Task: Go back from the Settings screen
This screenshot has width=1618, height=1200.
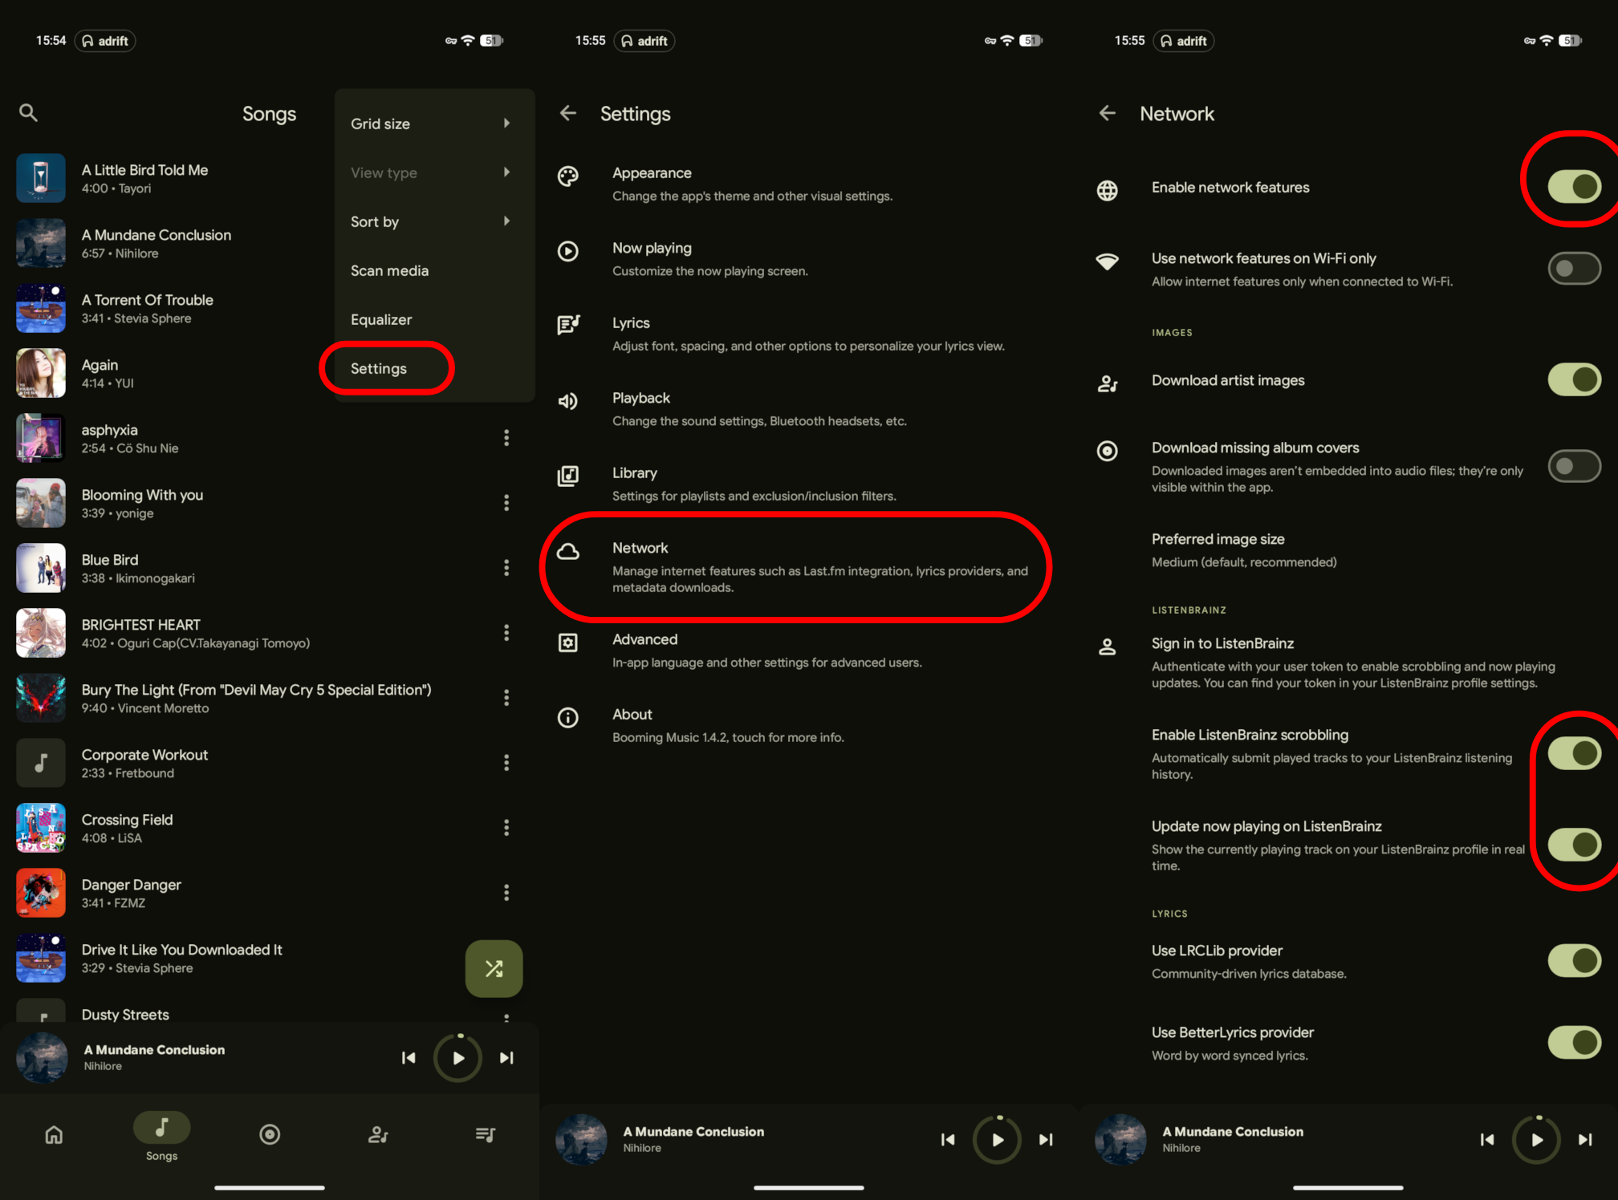Action: pos(568,113)
